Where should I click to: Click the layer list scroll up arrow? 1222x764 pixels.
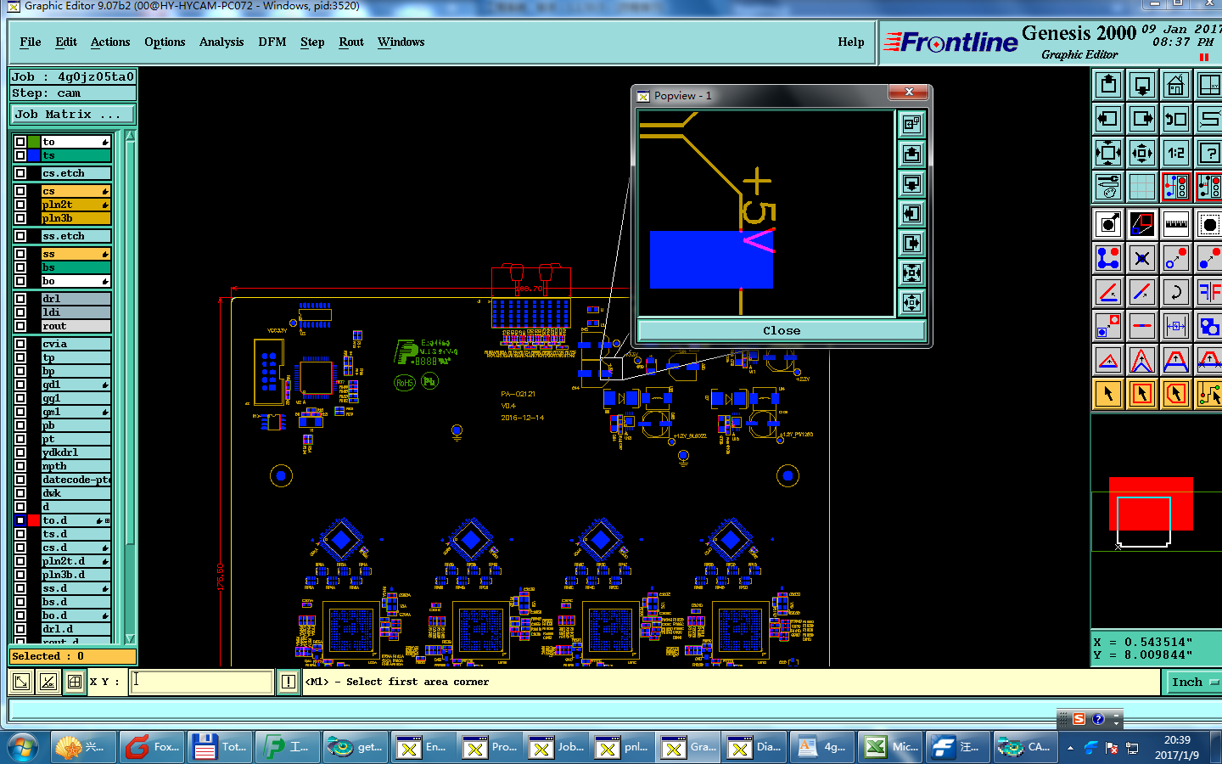tap(130, 136)
